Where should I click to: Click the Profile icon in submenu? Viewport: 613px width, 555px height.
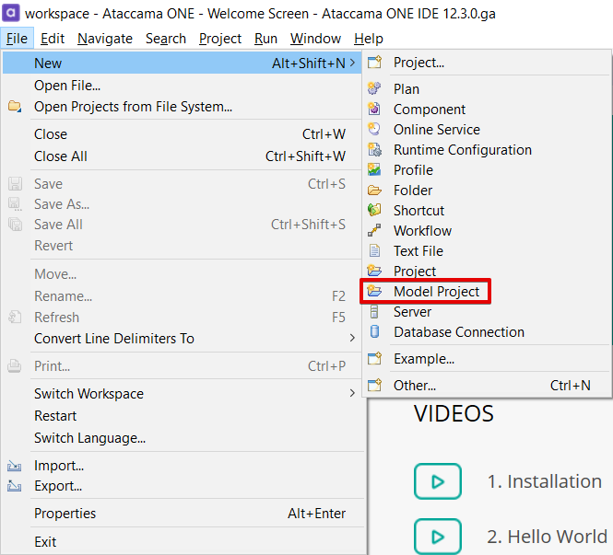coord(374,170)
